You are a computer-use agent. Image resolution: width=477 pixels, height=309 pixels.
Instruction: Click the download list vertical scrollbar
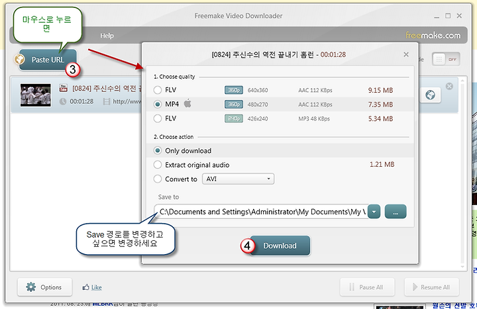click(x=462, y=174)
